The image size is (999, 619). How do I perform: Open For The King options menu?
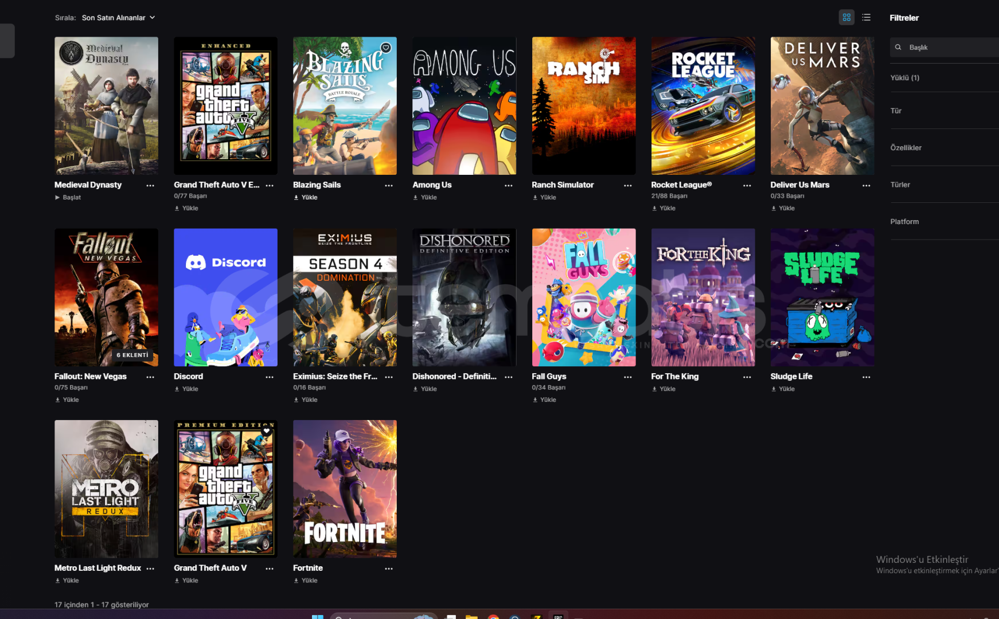coord(747,377)
